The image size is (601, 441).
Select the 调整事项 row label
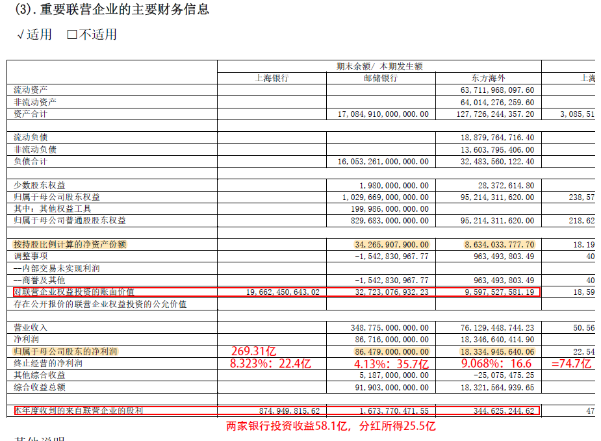(x=31, y=256)
